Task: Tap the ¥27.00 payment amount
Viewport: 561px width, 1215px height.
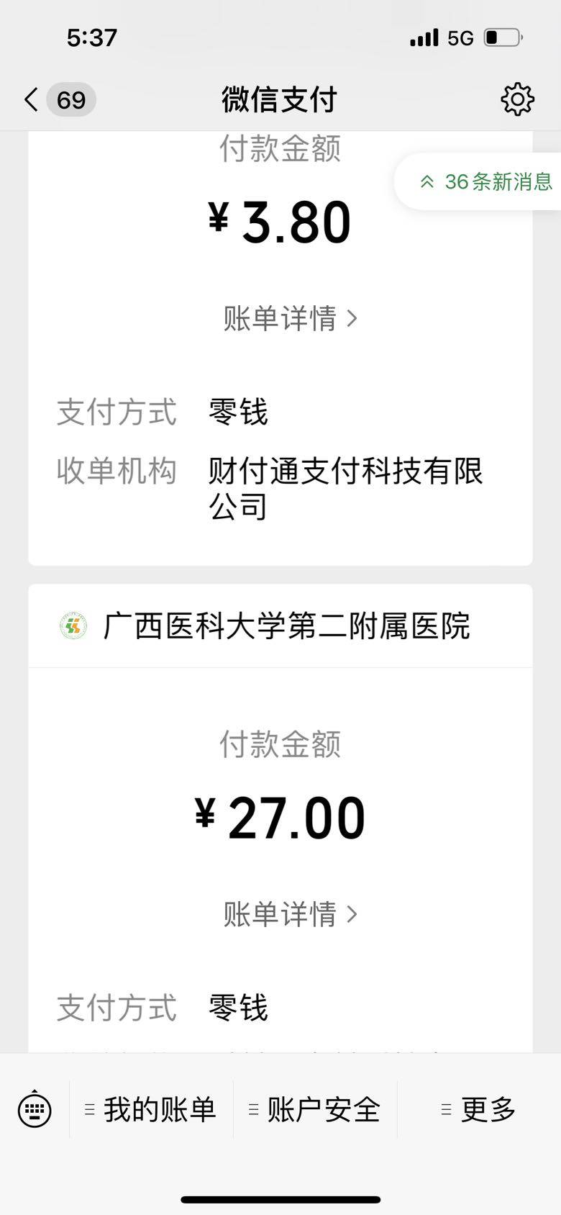Action: (280, 818)
